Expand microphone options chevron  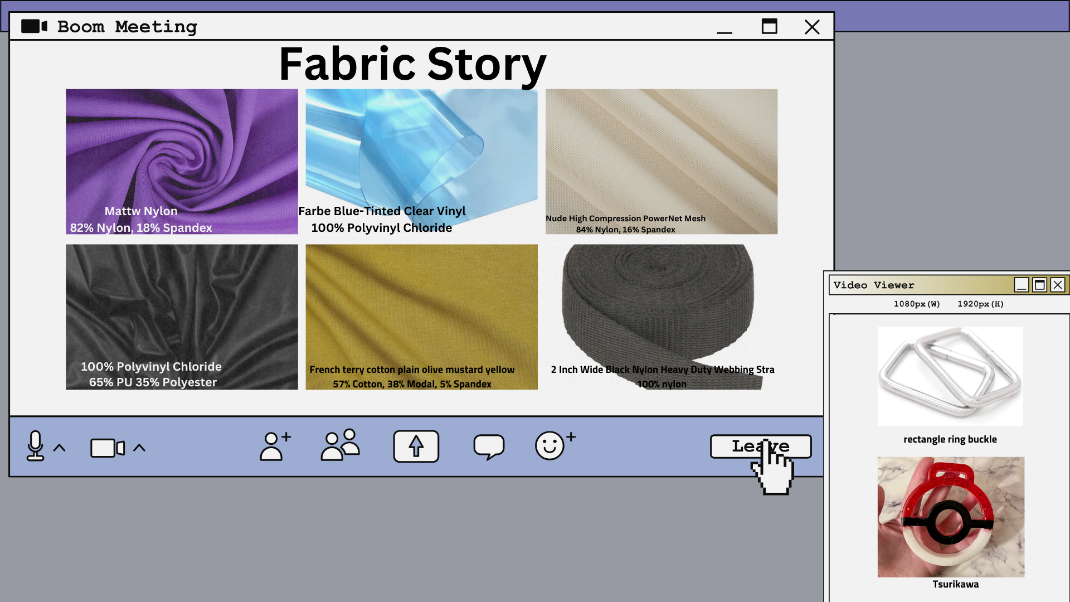(x=60, y=448)
